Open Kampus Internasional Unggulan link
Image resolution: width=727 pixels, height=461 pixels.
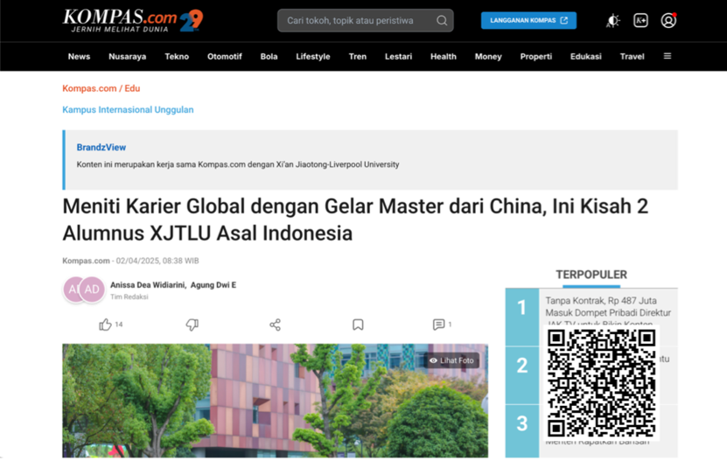[x=128, y=109]
